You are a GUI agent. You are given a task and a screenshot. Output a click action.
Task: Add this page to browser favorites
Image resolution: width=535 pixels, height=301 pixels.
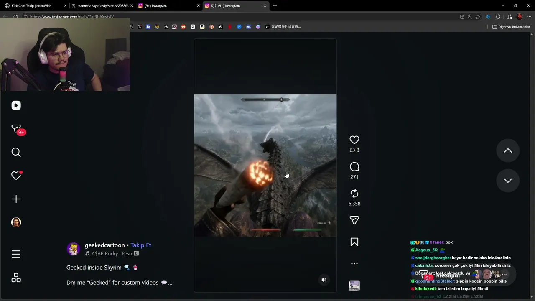[478, 17]
